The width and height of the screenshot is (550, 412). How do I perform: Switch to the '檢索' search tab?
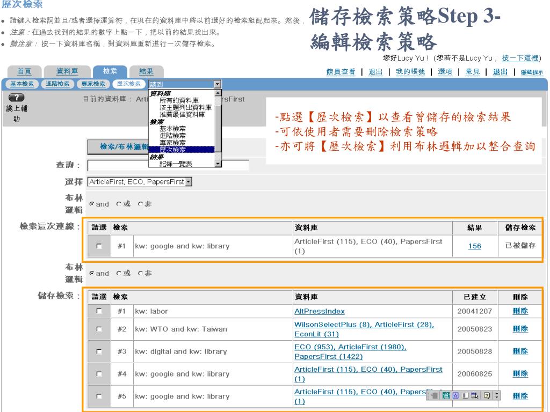click(110, 71)
